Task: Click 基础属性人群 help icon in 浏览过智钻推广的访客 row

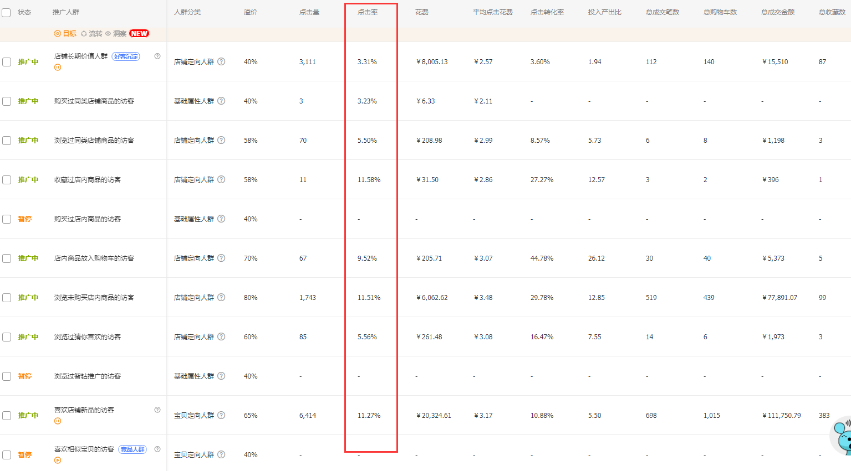Action: pos(221,376)
